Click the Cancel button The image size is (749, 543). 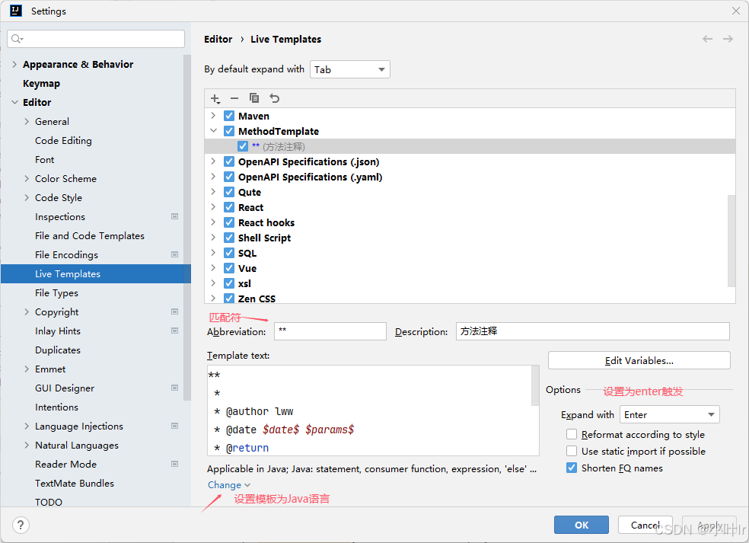click(x=645, y=525)
